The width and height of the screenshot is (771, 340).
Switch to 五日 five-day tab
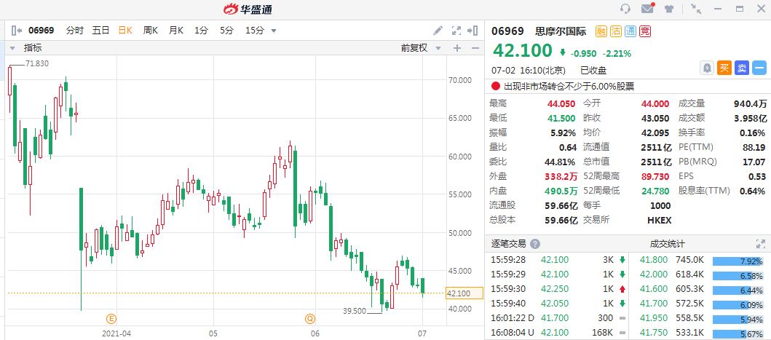[100, 31]
